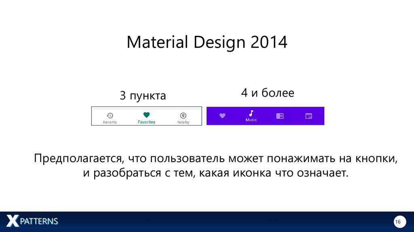Click the 'Music' tab label
Screen dimensions: 414x232
point(251,120)
